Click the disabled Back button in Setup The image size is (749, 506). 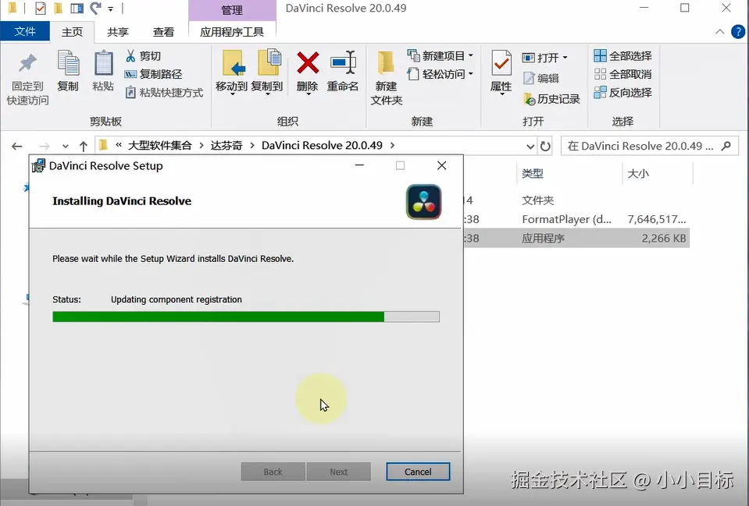point(273,472)
